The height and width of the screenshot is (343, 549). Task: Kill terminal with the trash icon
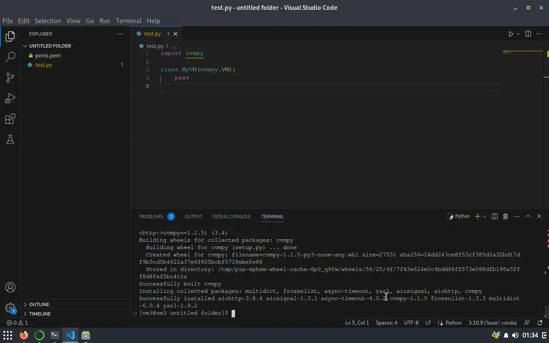tap(505, 217)
